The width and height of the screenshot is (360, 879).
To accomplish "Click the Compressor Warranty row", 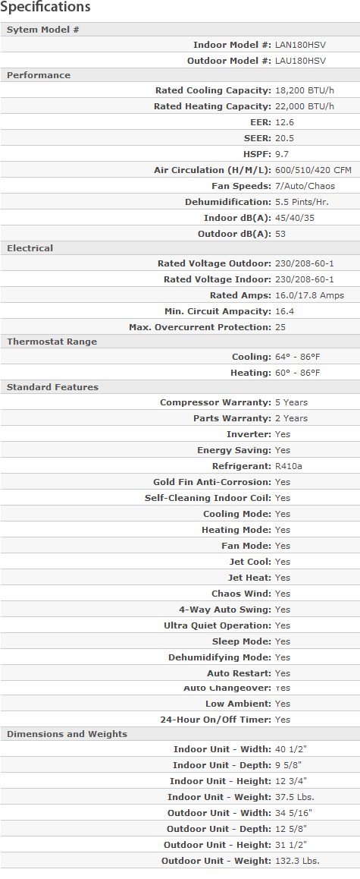I will click(180, 402).
